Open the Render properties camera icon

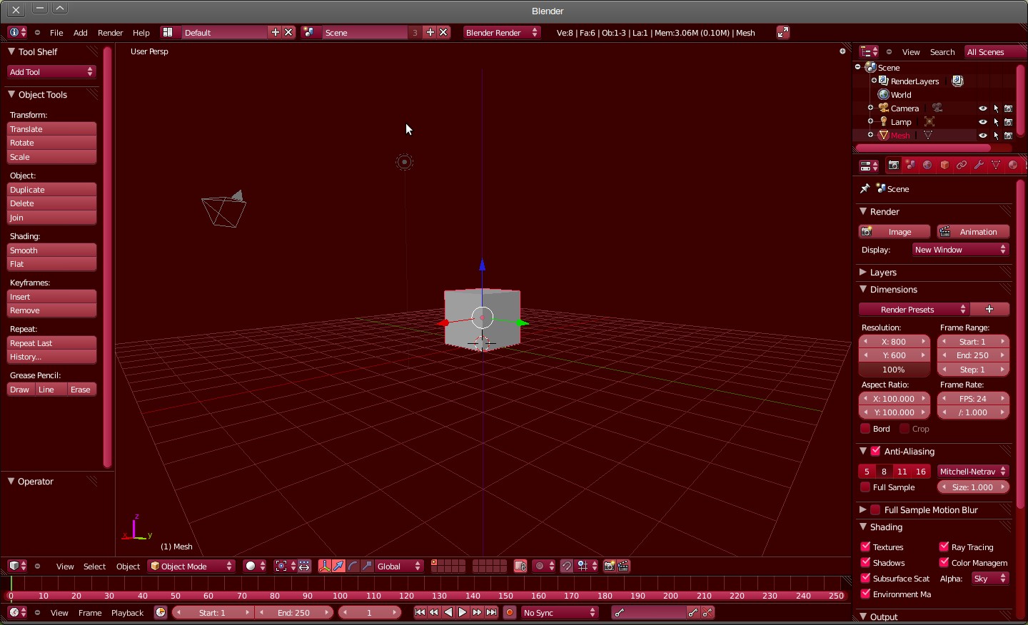(894, 165)
